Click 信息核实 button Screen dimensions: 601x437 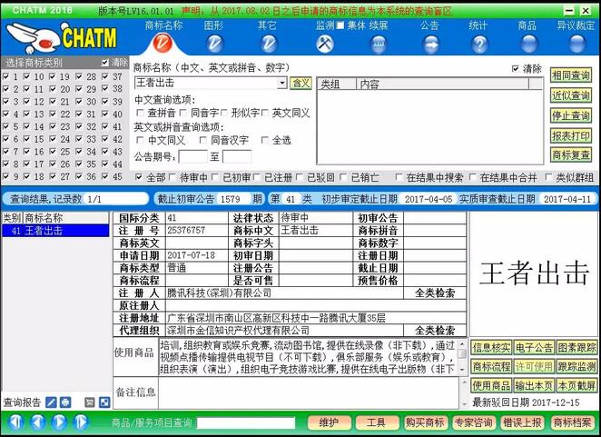pos(491,348)
